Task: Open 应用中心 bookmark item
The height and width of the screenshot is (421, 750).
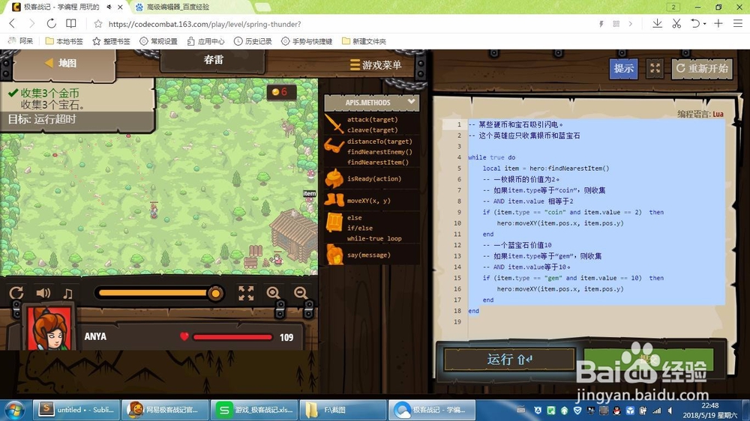Action: pos(205,41)
